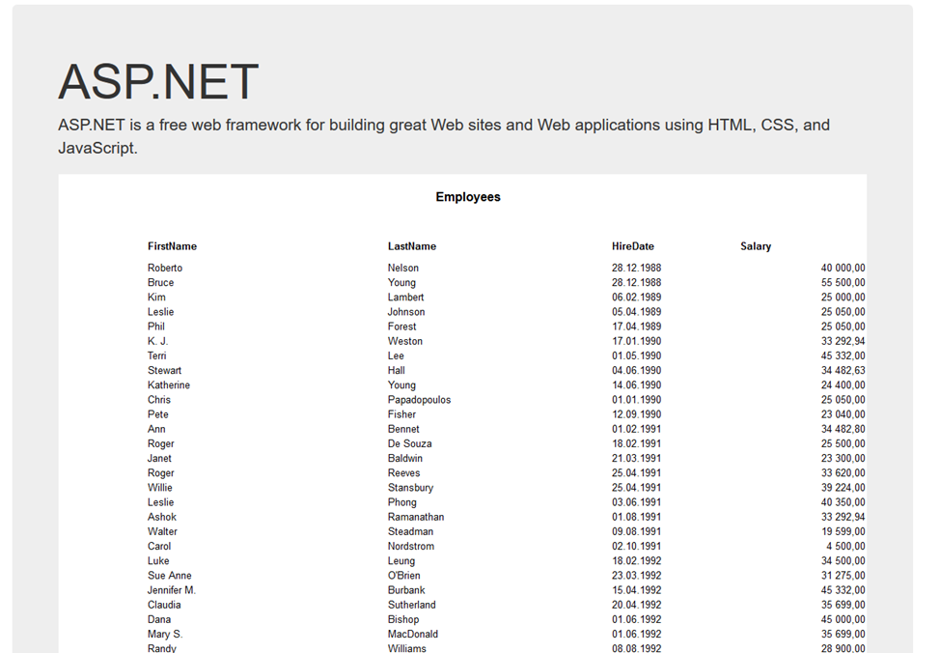Click last name Ramanathan
Viewport: 940px width, 653px height.
point(415,517)
